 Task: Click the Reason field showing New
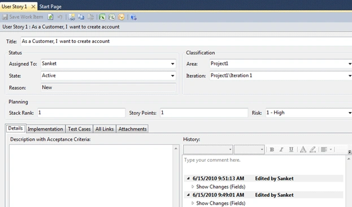pos(108,88)
